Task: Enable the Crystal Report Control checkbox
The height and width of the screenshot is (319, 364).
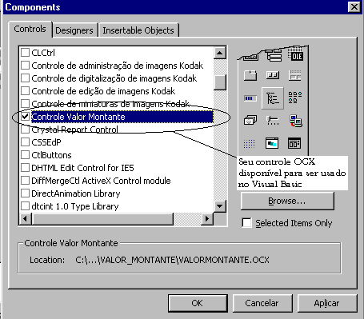Action: 25,130
